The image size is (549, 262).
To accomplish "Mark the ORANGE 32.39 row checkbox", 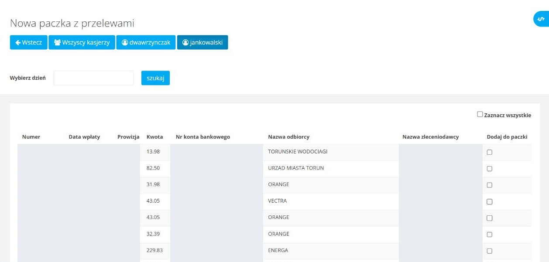I will click(x=490, y=235).
